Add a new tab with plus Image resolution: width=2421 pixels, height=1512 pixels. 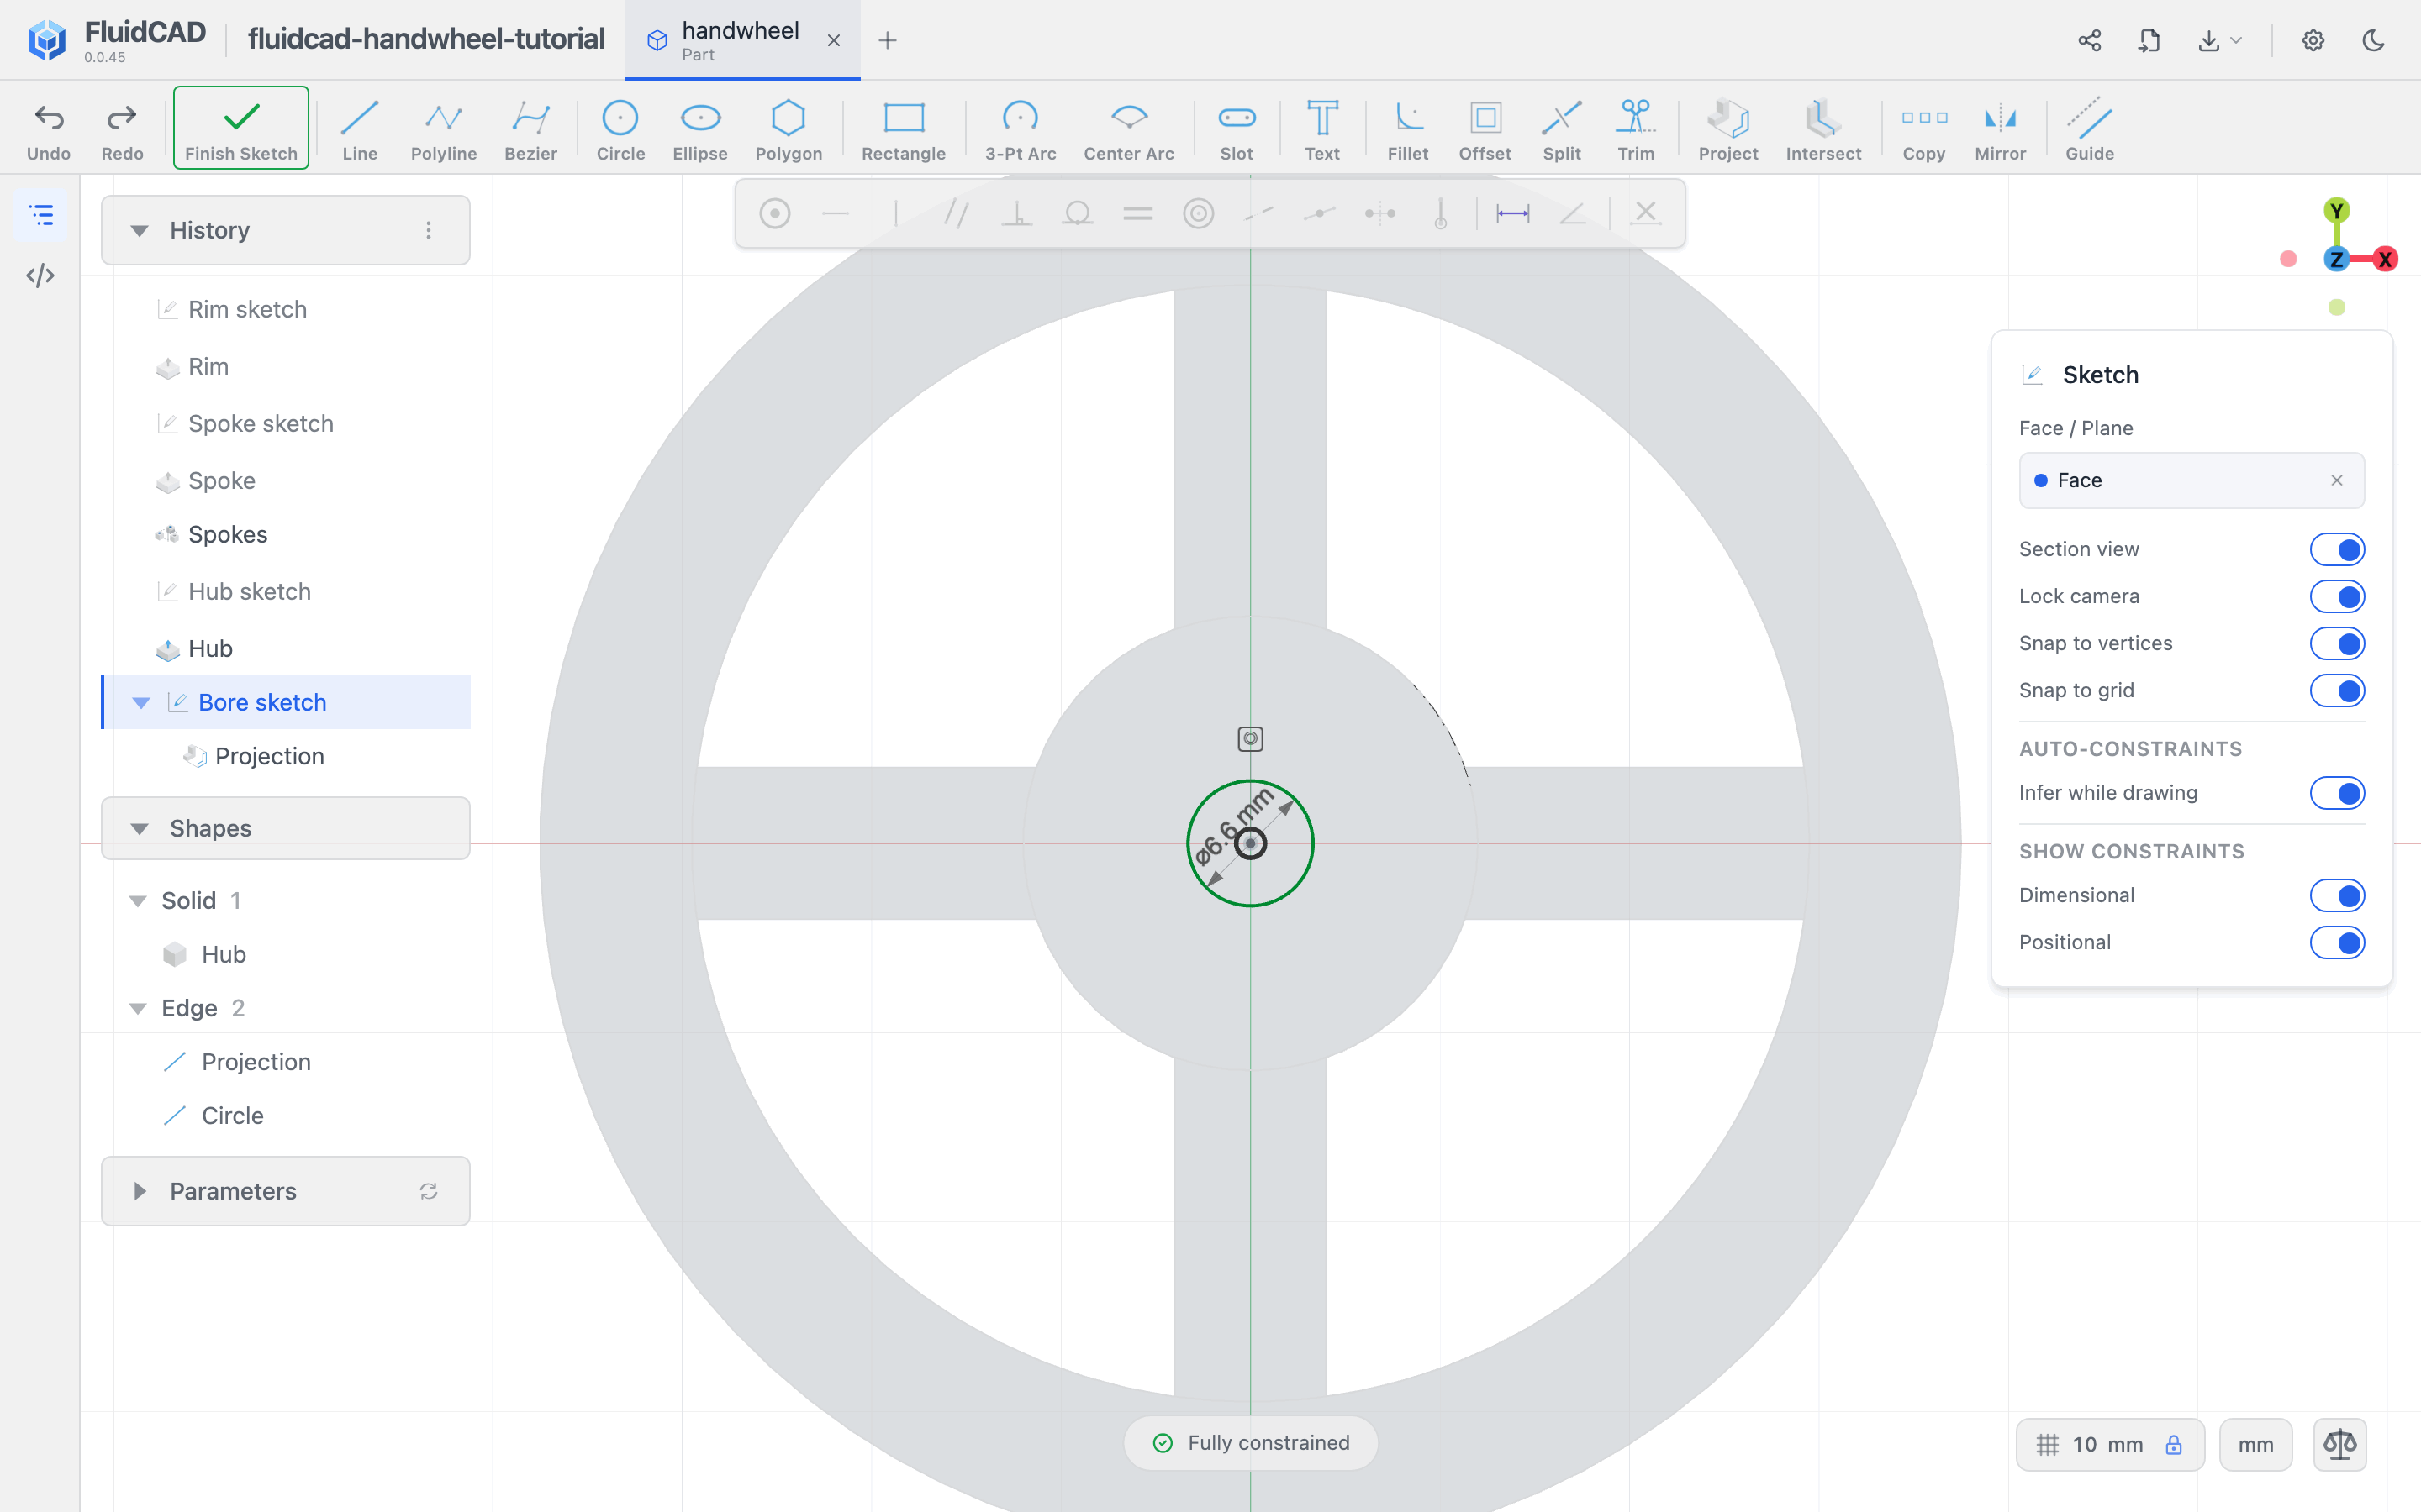[888, 40]
